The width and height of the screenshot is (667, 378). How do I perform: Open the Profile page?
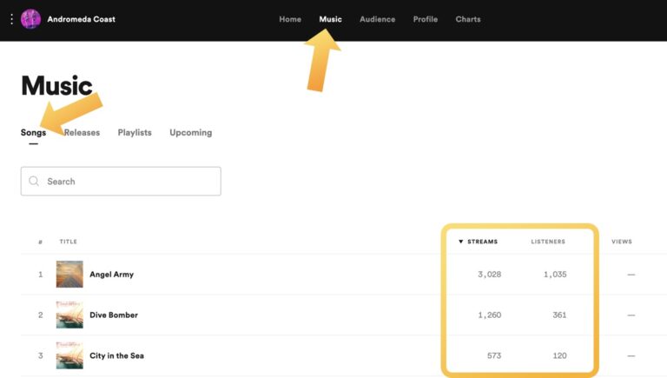(x=426, y=19)
